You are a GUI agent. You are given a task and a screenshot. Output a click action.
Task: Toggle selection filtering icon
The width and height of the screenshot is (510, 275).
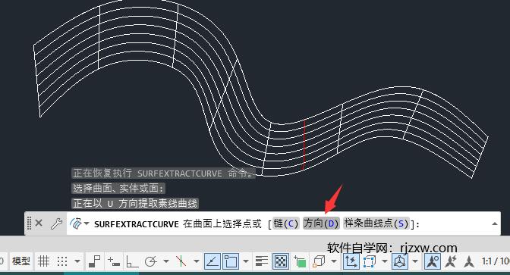[x=369, y=261]
